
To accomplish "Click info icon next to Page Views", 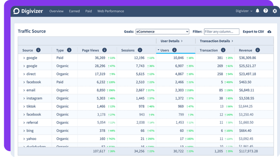I will click(x=104, y=50).
